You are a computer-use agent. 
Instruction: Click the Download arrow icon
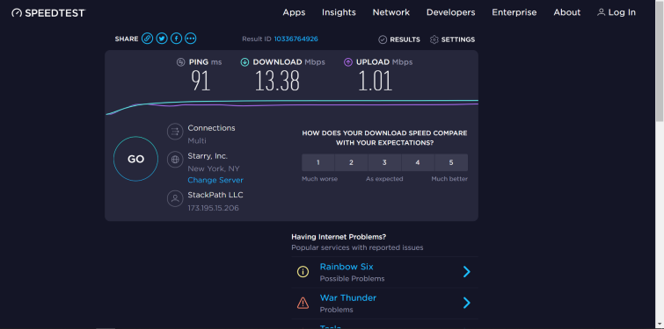click(x=244, y=62)
